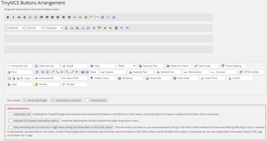The image size is (267, 141).
Task: Click the superscript x² icon
Action: [105, 28]
